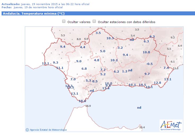Select the -0.5 temperature station
The image size is (195, 137).
tap(149, 64)
